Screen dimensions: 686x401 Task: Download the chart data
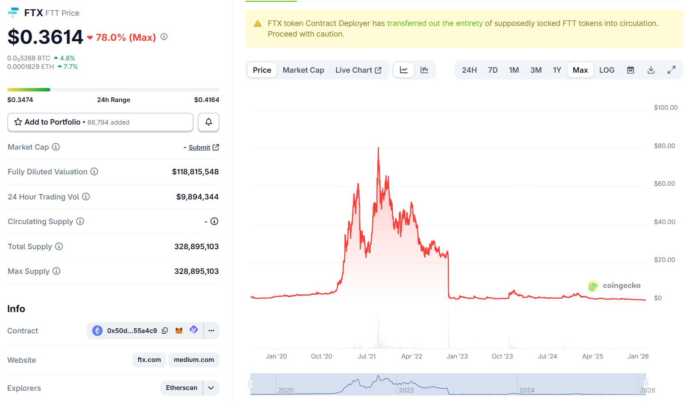click(x=651, y=70)
